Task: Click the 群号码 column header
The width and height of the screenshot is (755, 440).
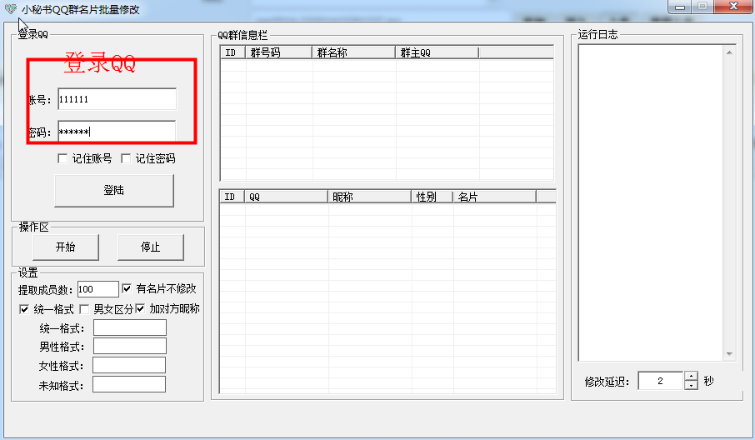Action: pos(279,52)
